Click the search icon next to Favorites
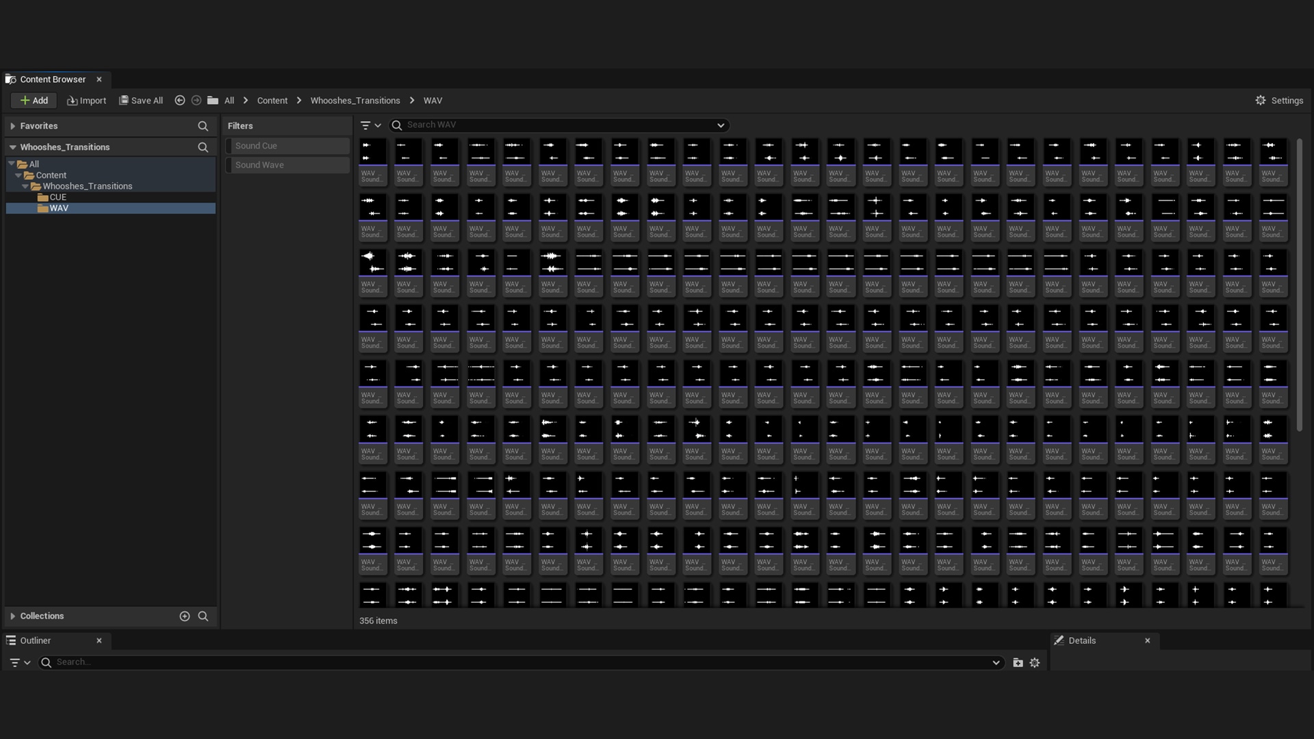This screenshot has width=1314, height=739. click(x=203, y=126)
